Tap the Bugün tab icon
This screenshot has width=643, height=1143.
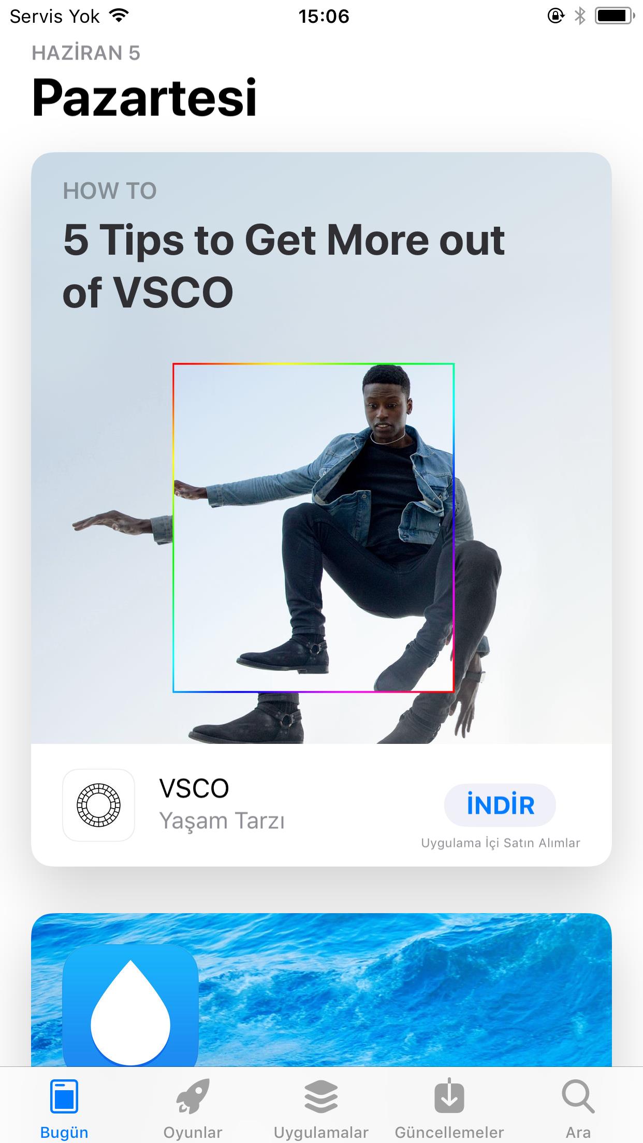coord(64,1096)
